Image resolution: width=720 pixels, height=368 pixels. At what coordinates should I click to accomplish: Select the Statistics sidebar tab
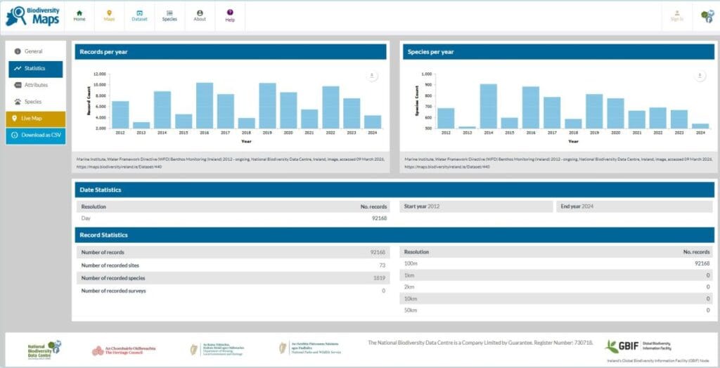[36, 68]
